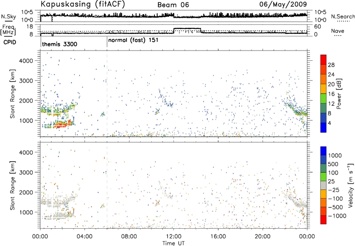Click the 'Slant Range [km]' label of the velocity panel
This screenshot has height=246, width=355.
pos(12,185)
